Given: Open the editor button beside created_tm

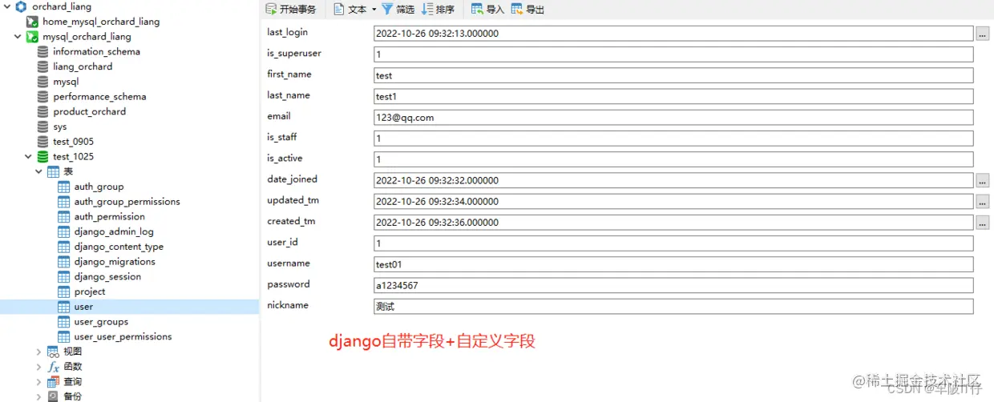Looking at the screenshot, I should tap(983, 222).
